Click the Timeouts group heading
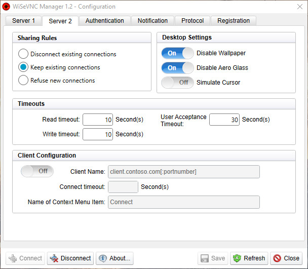The width and height of the screenshot is (308, 269). click(31, 103)
